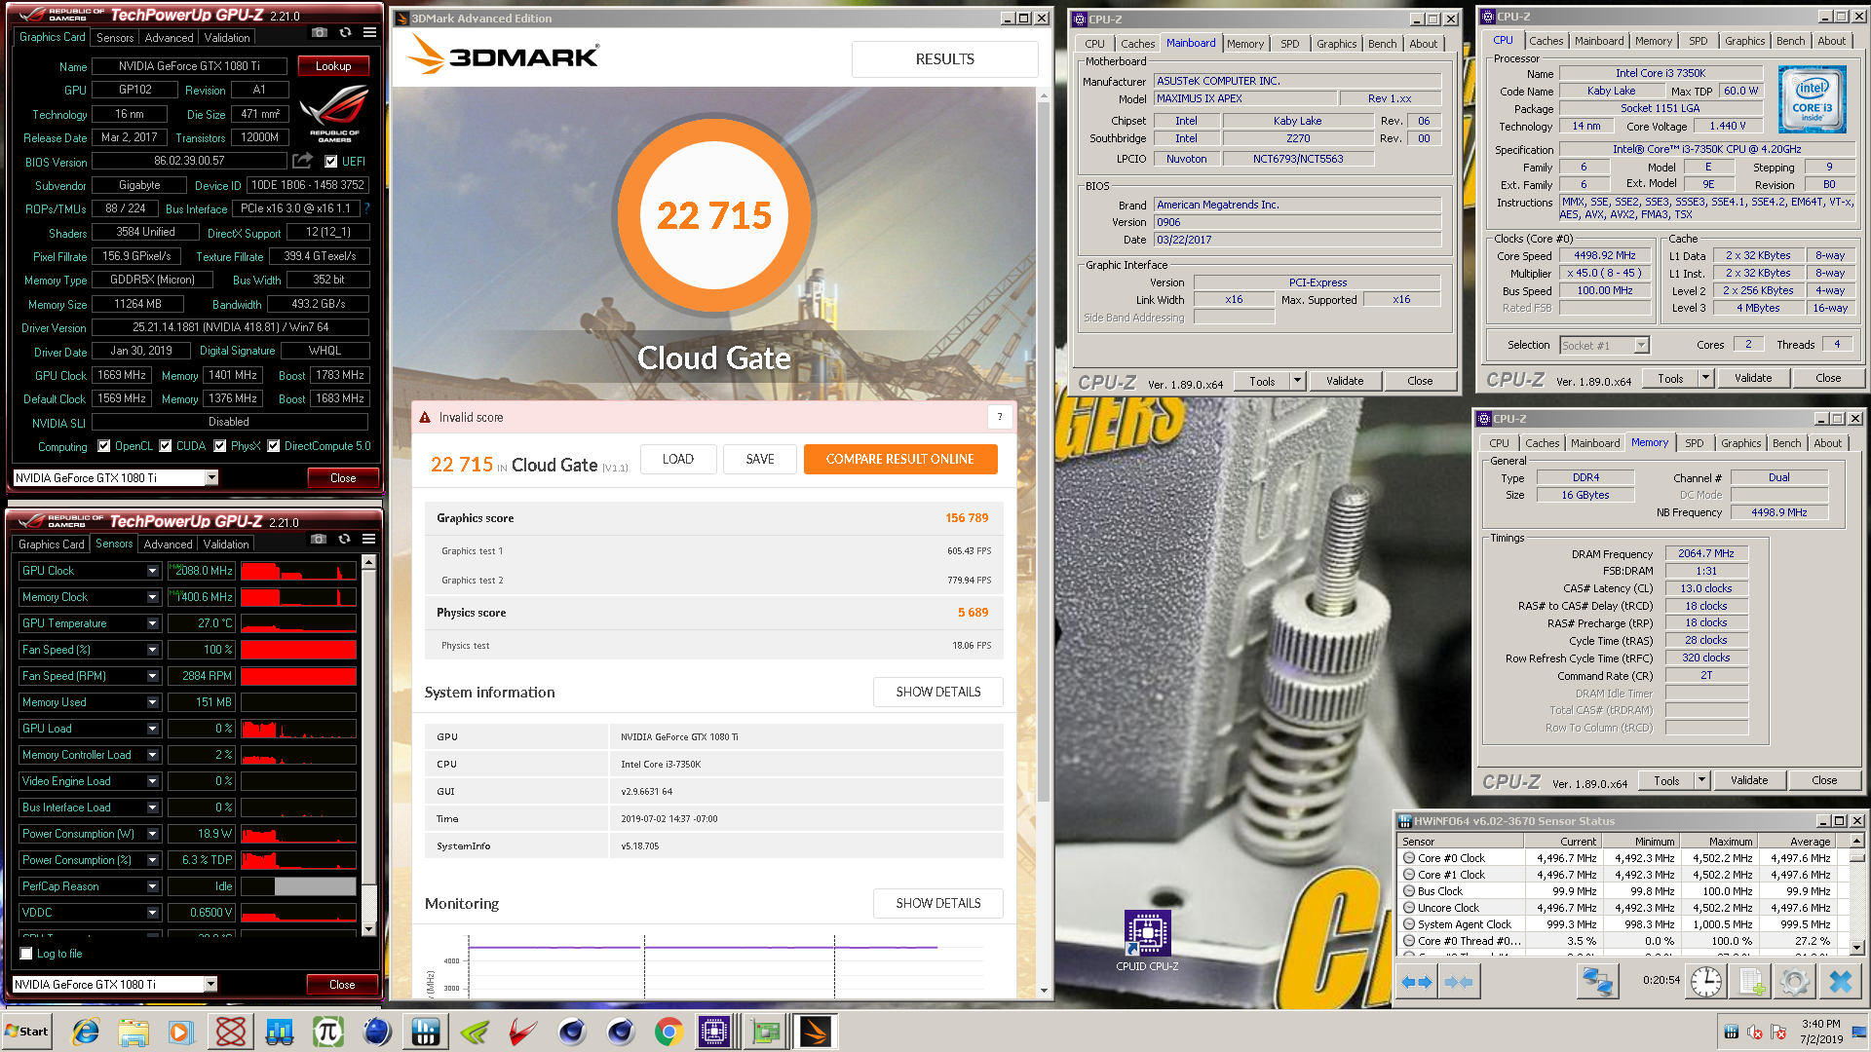Toggle CUDA checkbox in GPU-Z
Image resolution: width=1871 pixels, height=1052 pixels.
coord(166,446)
